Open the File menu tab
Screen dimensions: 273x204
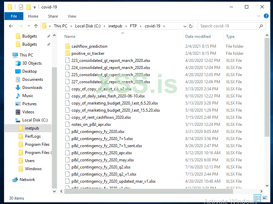coord(14,16)
